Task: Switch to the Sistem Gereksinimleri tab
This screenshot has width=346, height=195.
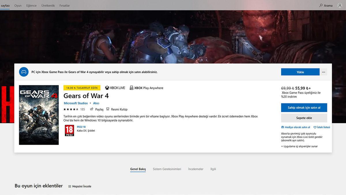Action: (x=167, y=169)
